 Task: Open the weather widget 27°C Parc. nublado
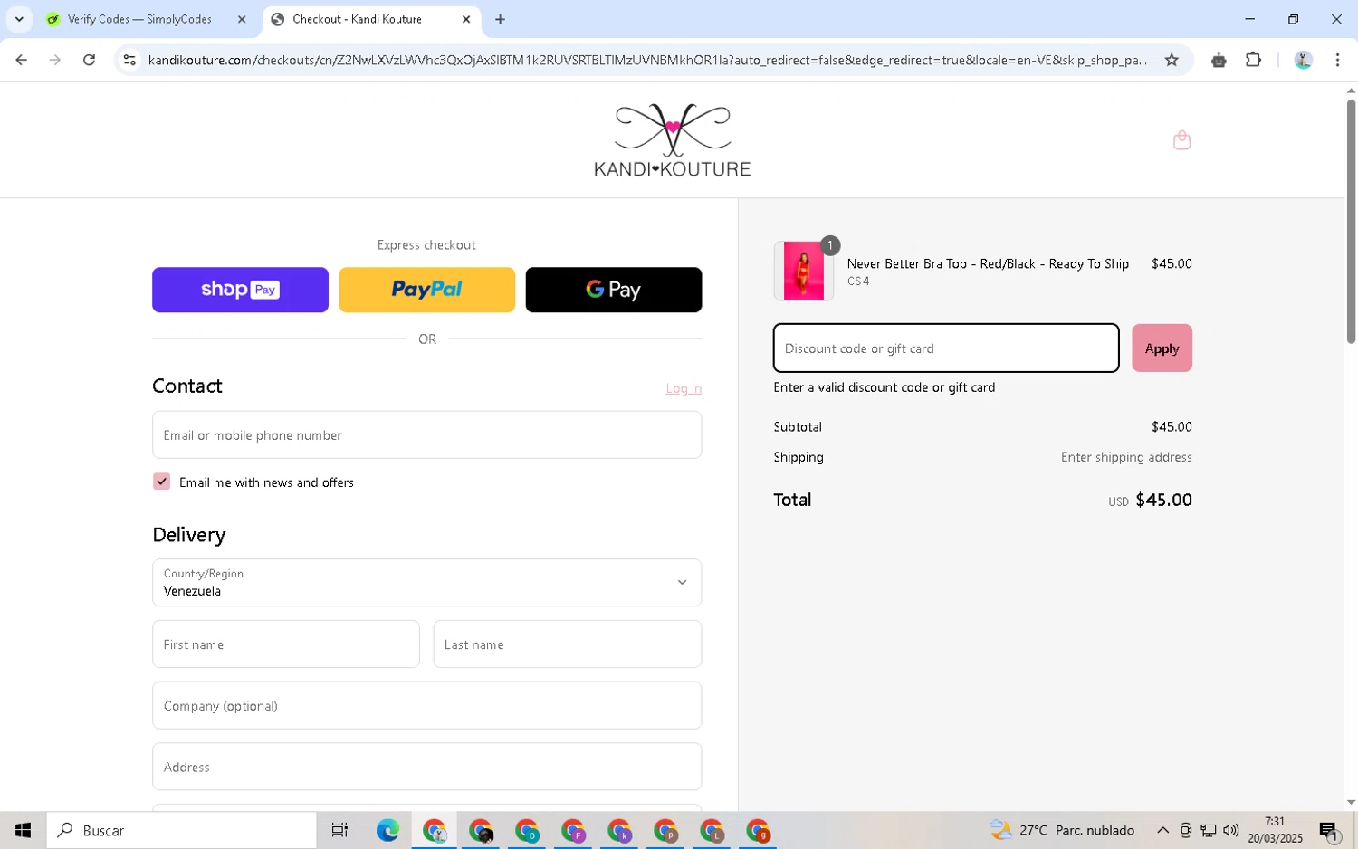[x=1061, y=830]
